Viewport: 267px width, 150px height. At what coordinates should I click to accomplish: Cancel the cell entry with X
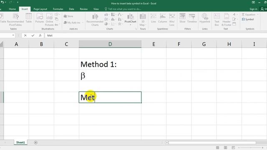[25, 35]
